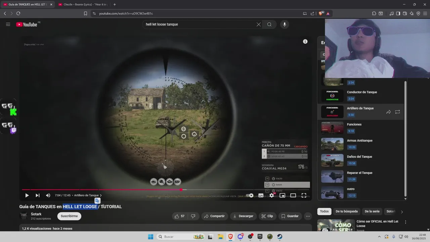Close the Guía de TANQUES tab
This screenshot has height=242, width=430.
tap(51, 4)
